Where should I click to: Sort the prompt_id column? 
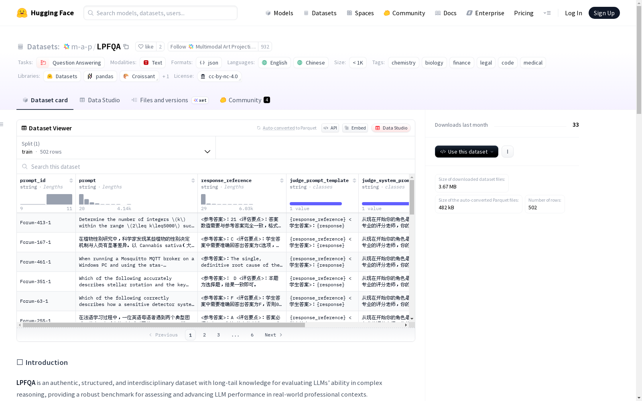click(71, 180)
